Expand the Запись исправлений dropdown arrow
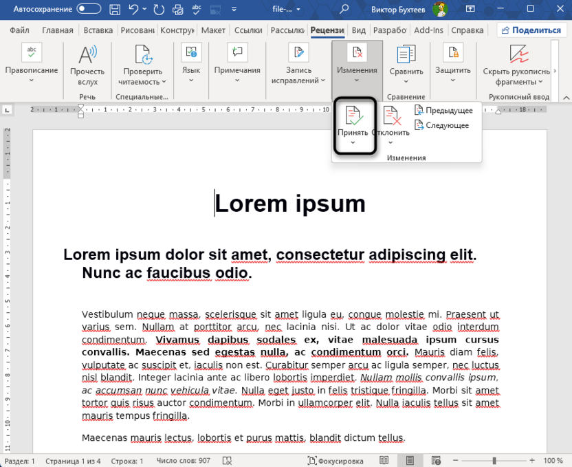The width and height of the screenshot is (572, 467). tap(323, 80)
